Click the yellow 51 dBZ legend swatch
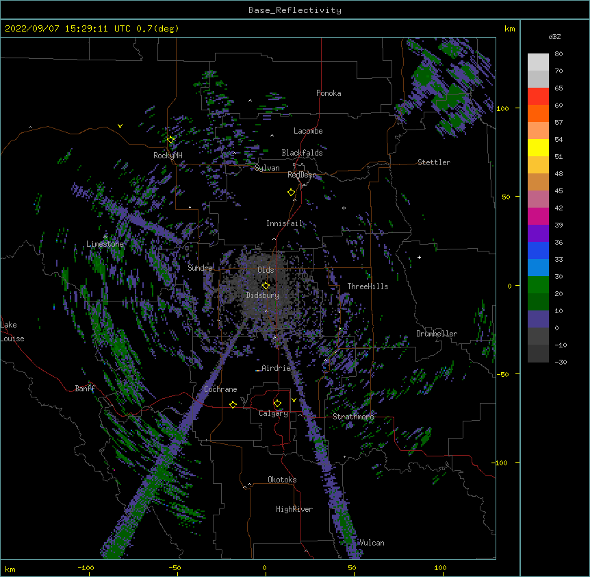 (538, 147)
